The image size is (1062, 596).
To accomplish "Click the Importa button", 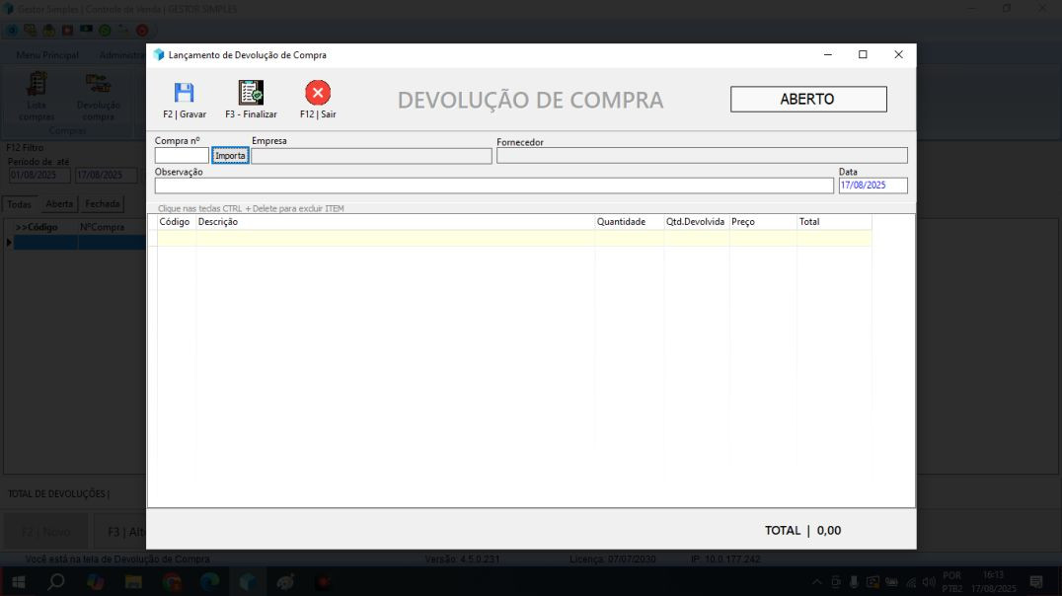I will click(x=230, y=155).
